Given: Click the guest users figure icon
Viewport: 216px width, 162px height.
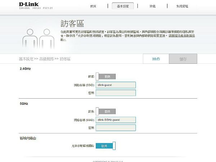Looking at the screenshot, I should 39,39.
